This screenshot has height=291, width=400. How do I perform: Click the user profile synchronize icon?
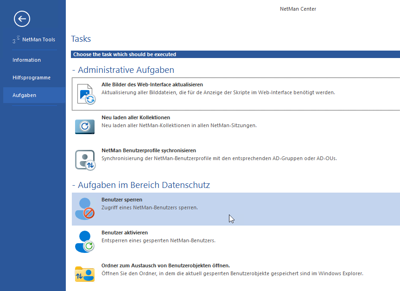[85, 160]
